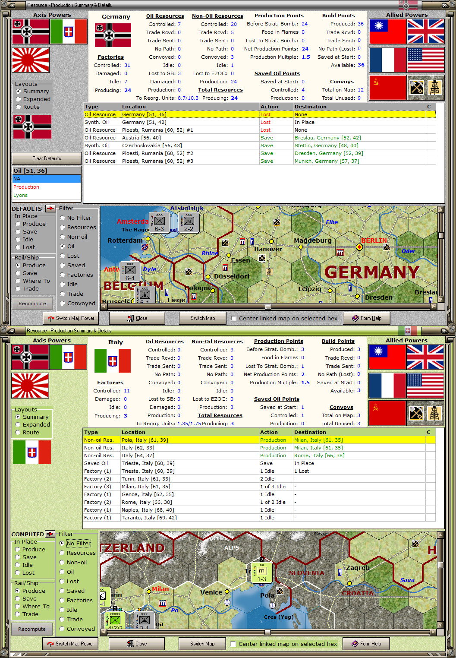
Task: Choose China flag in Germany window's Allied Powers
Action: pyautogui.click(x=388, y=32)
